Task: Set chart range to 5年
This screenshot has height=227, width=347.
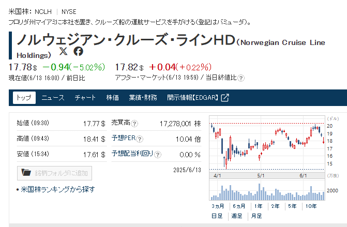Action: click(x=292, y=206)
